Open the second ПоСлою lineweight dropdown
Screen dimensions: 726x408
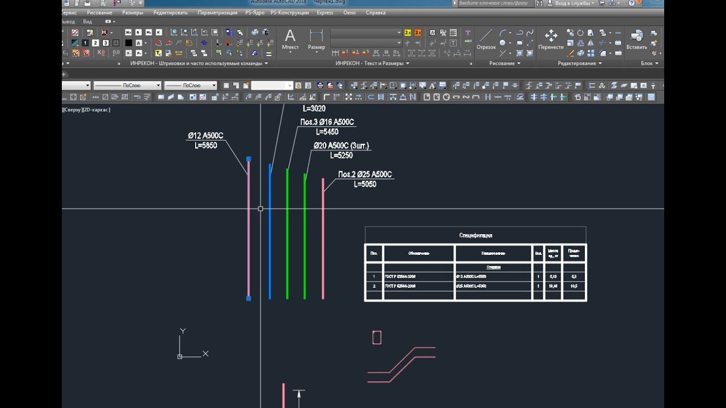pos(191,86)
